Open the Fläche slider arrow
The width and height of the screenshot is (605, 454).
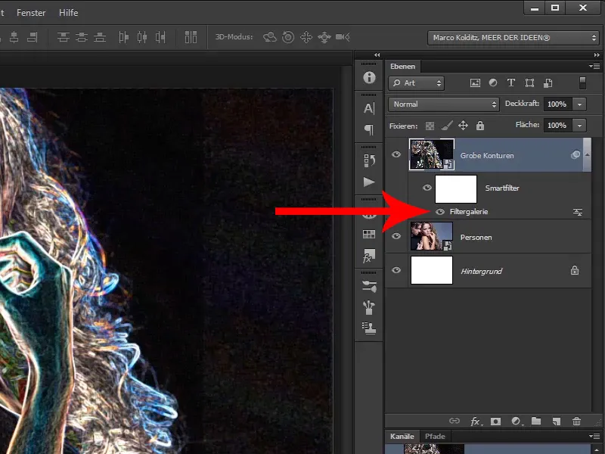(x=579, y=125)
